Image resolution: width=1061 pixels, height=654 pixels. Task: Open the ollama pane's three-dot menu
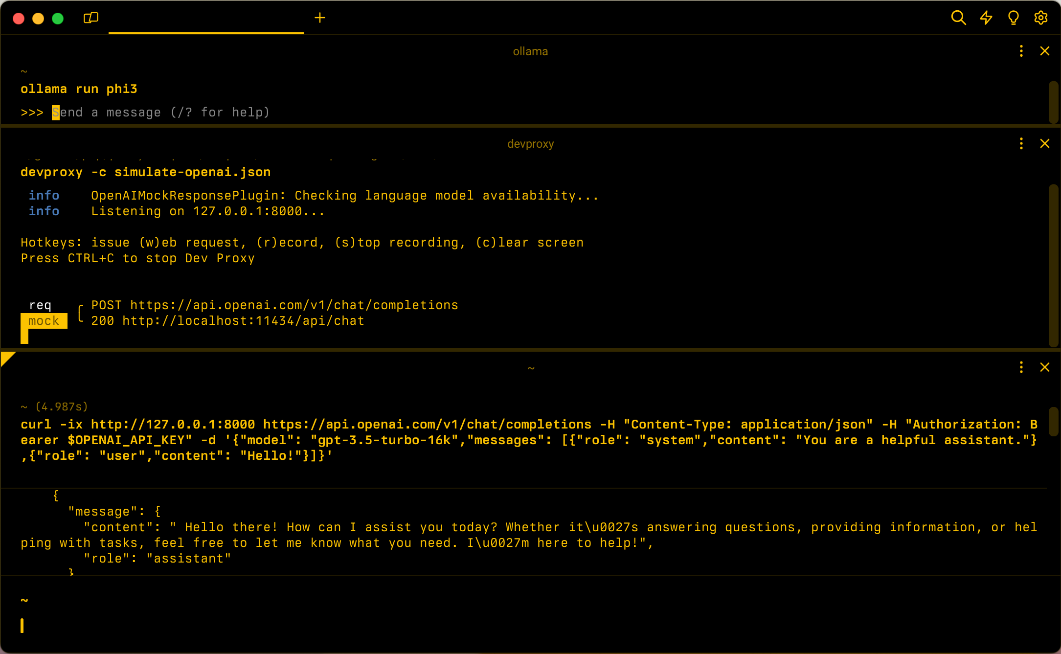point(1020,51)
